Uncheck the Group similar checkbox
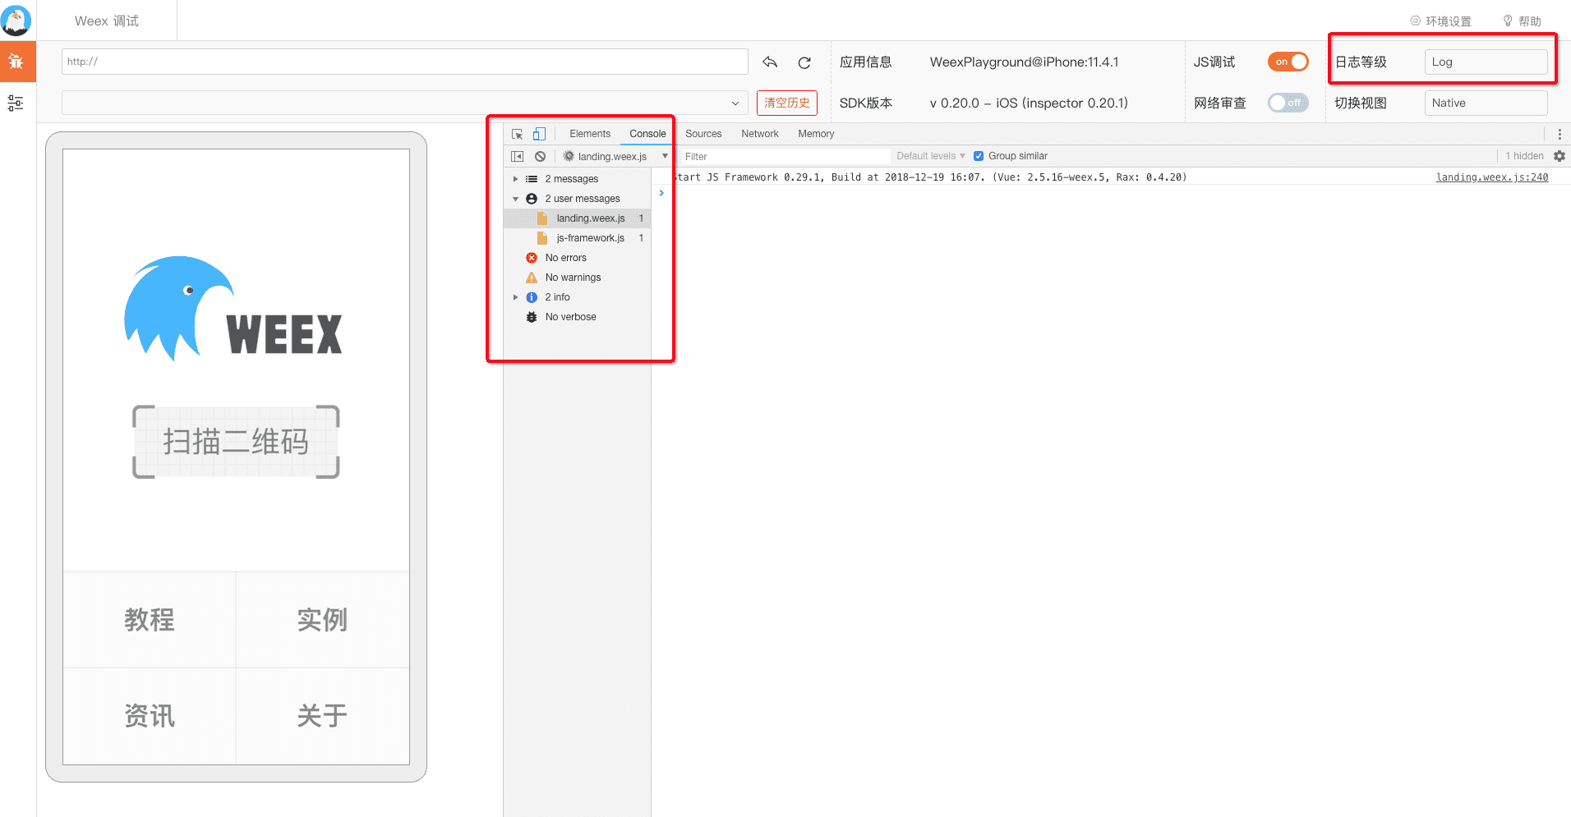Viewport: 1571px width, 817px height. pos(979,156)
